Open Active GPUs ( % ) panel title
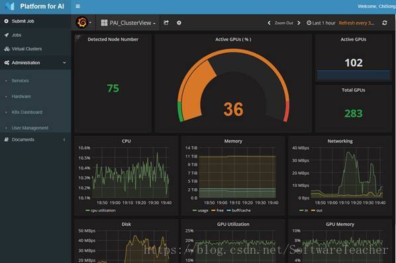Screen dimensions: 396x263 coord(233,39)
